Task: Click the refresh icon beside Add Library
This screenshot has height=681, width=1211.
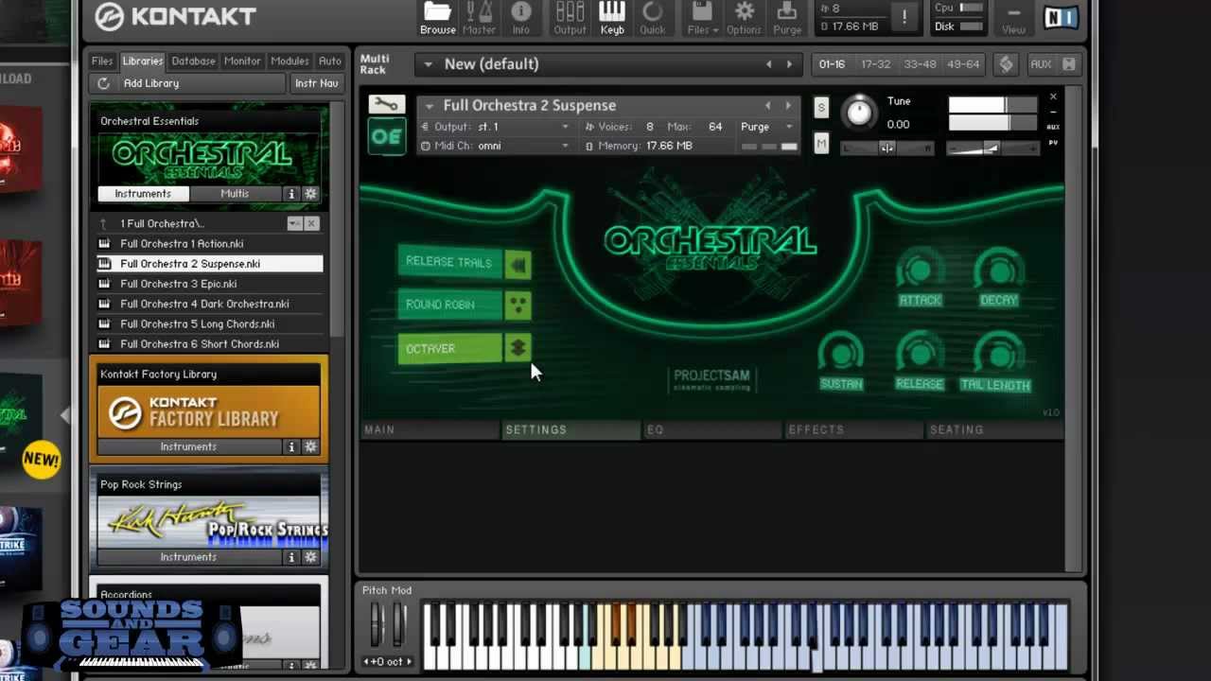Action: [x=103, y=83]
